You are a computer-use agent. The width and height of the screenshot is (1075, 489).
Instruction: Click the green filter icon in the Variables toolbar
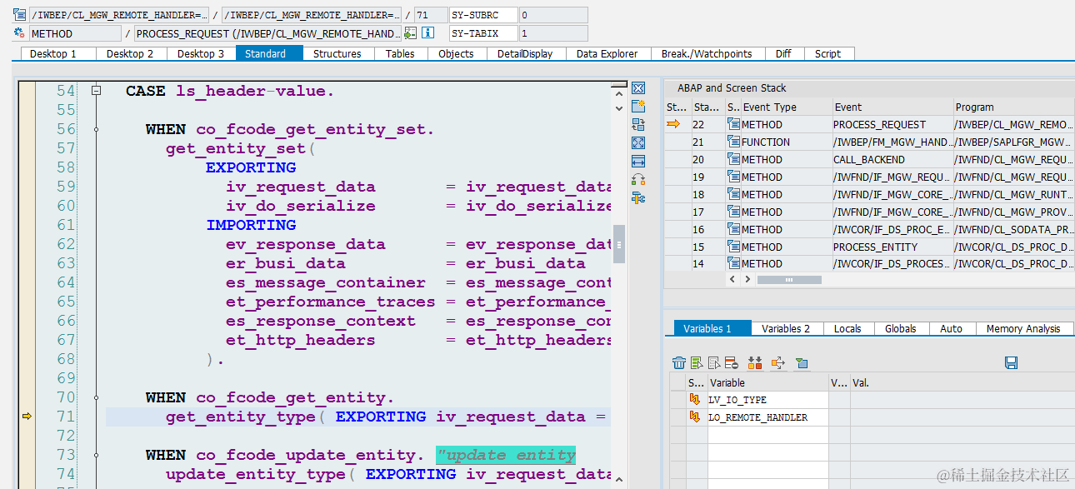802,362
